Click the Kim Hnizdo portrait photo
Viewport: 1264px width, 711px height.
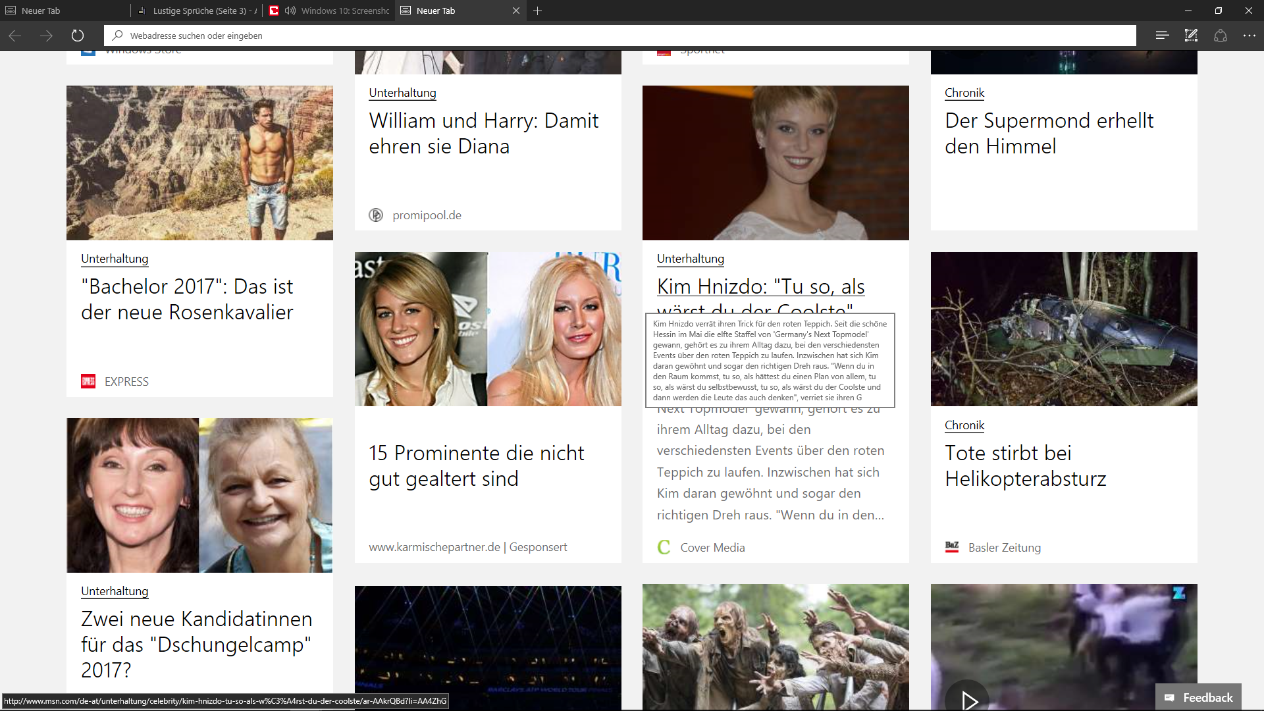tap(776, 163)
